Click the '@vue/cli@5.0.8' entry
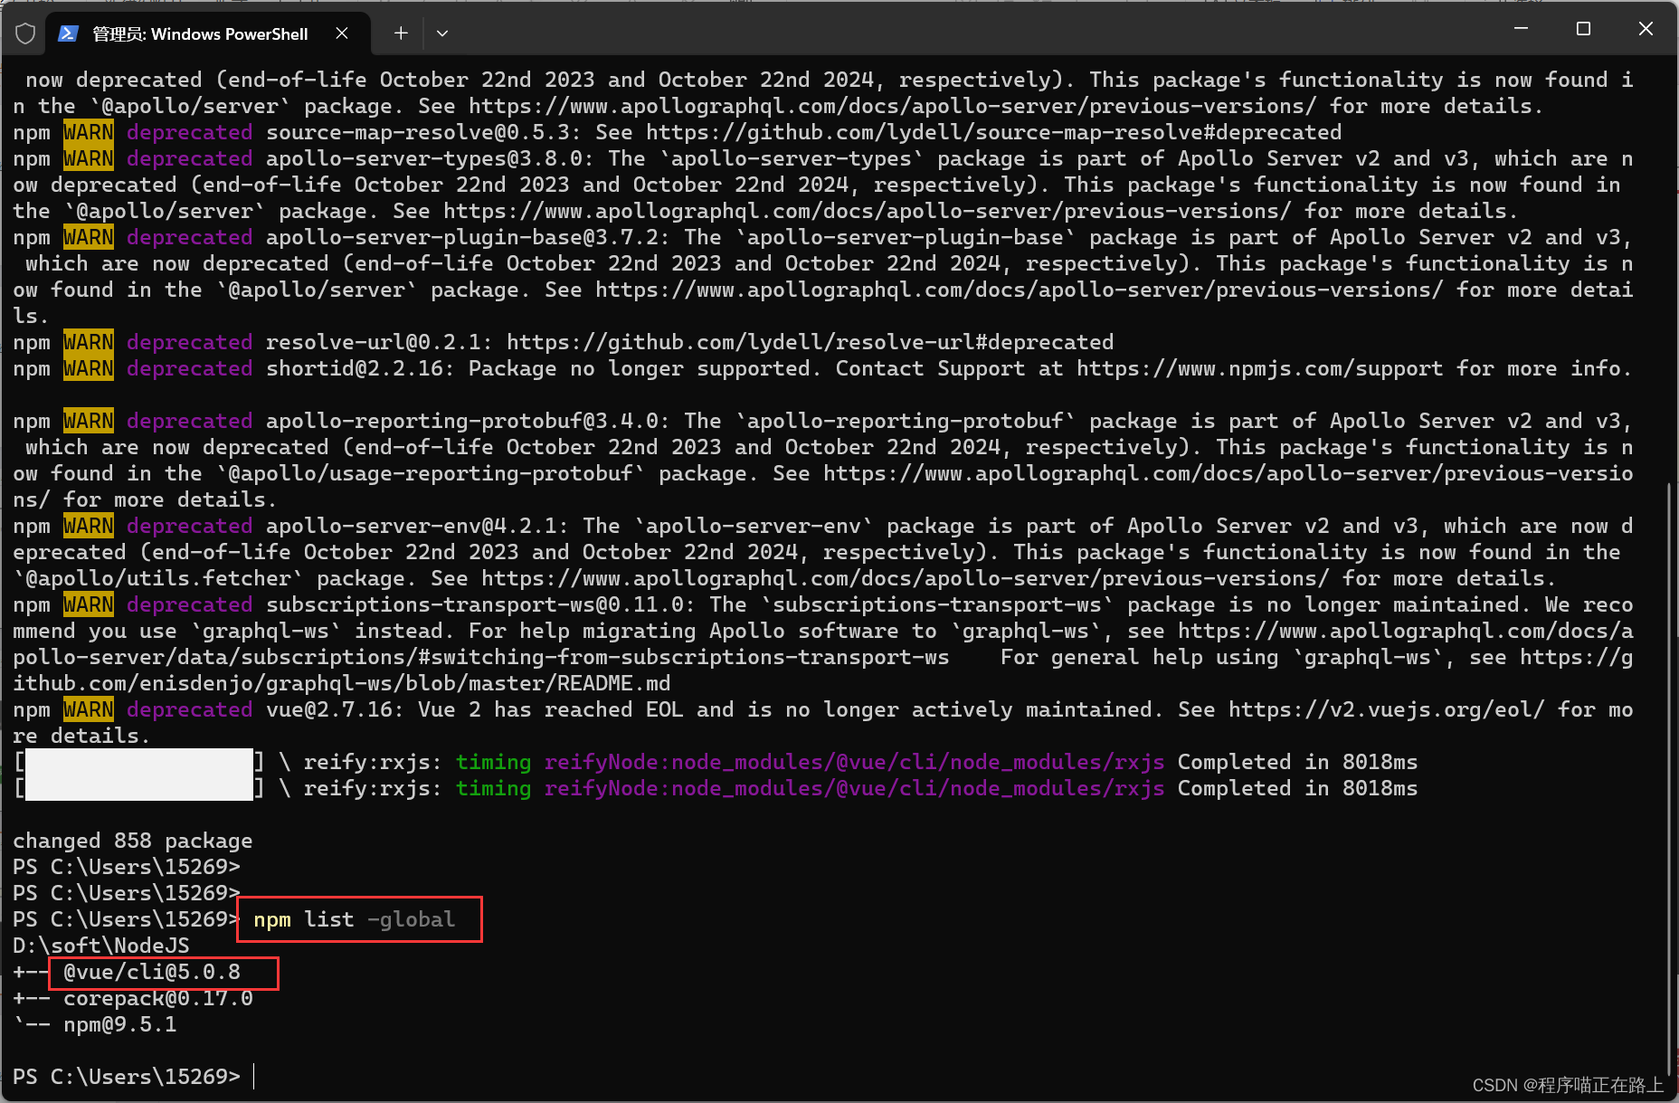 tap(152, 972)
